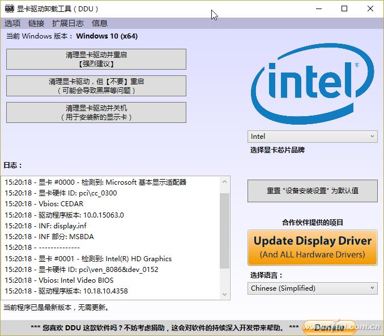The height and width of the screenshot is (336, 384).
Task: Click the 选择显卡芯片品牌 label
Action: [277, 150]
